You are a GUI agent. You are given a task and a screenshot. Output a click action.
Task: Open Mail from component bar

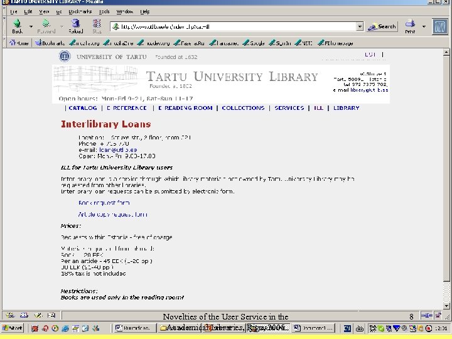coord(24,315)
